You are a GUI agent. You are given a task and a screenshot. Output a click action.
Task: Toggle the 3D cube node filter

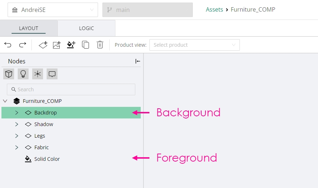(9, 74)
